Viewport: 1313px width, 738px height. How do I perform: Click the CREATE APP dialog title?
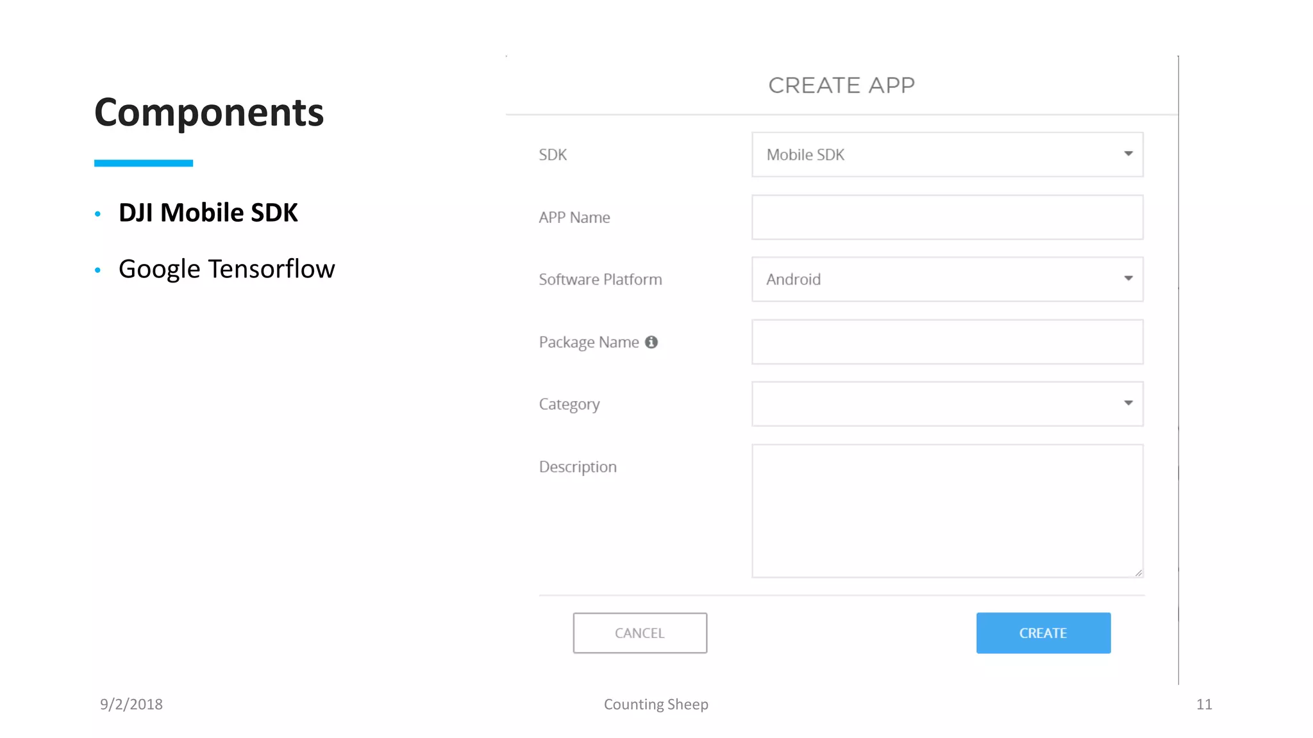point(841,85)
